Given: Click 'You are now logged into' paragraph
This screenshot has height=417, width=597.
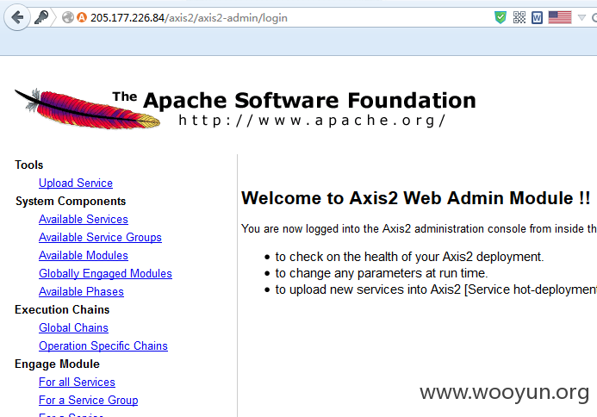Looking at the screenshot, I should (419, 229).
